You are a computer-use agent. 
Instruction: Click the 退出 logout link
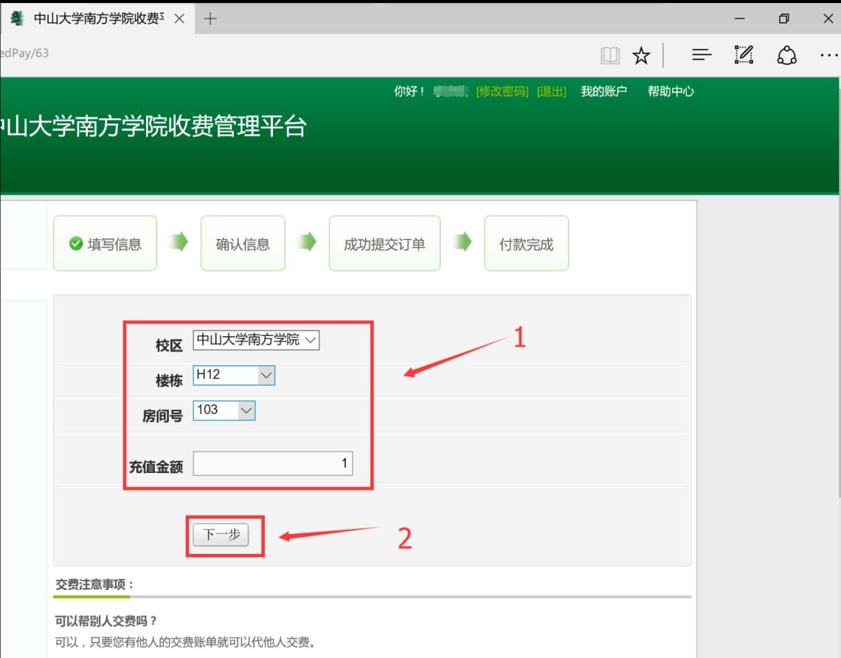click(x=551, y=91)
